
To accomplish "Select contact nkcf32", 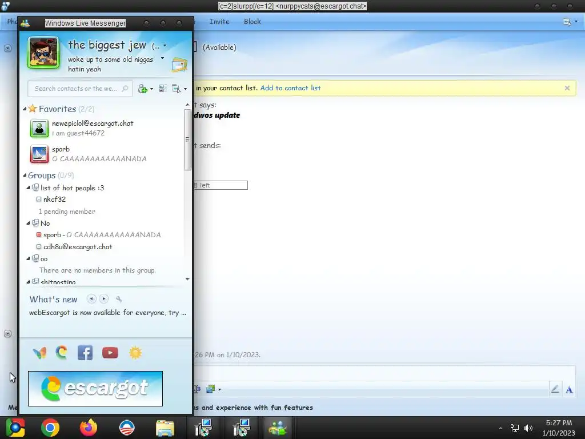I will 54,199.
